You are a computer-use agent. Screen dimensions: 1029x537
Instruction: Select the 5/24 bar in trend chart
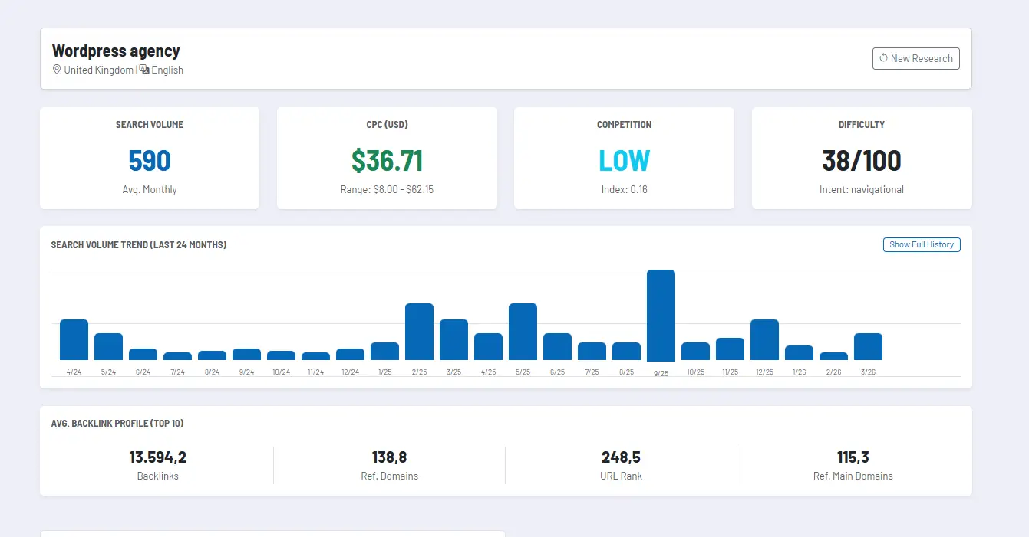(x=108, y=346)
